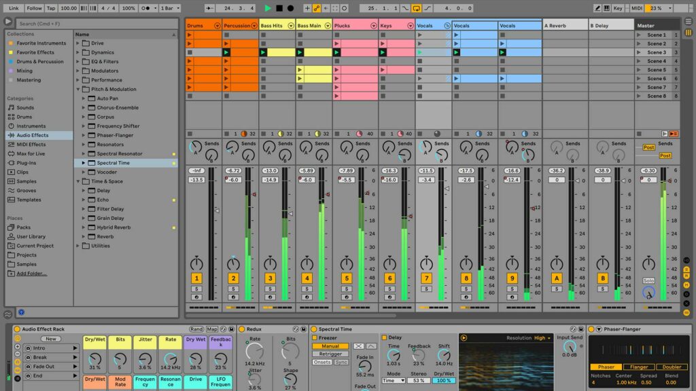This screenshot has height=391, width=696.
Task: Click the Redux hot-swap preset icon
Action: 296,329
